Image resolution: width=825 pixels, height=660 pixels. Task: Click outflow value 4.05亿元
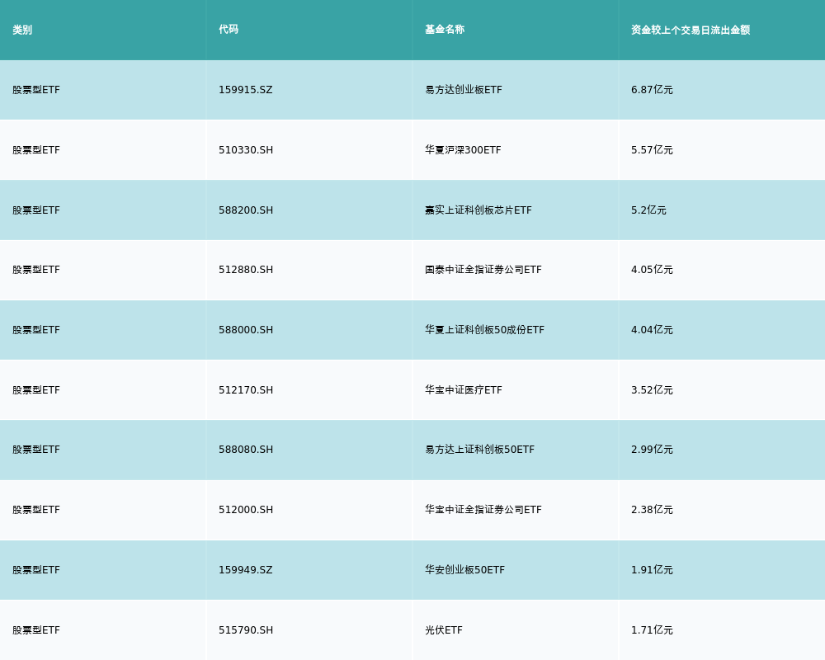click(652, 270)
